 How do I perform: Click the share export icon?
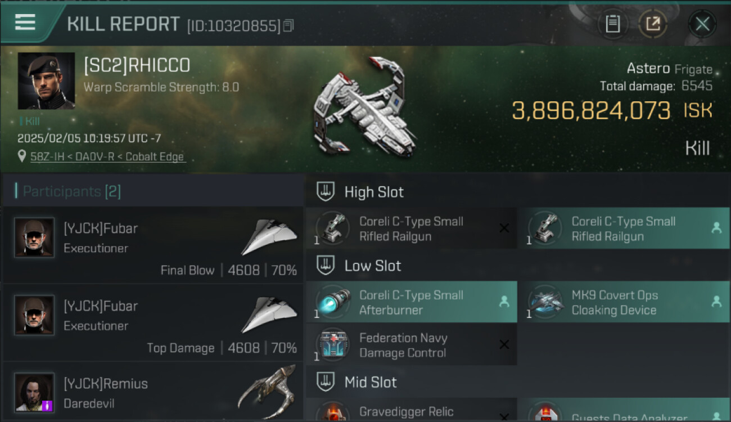[x=653, y=24]
